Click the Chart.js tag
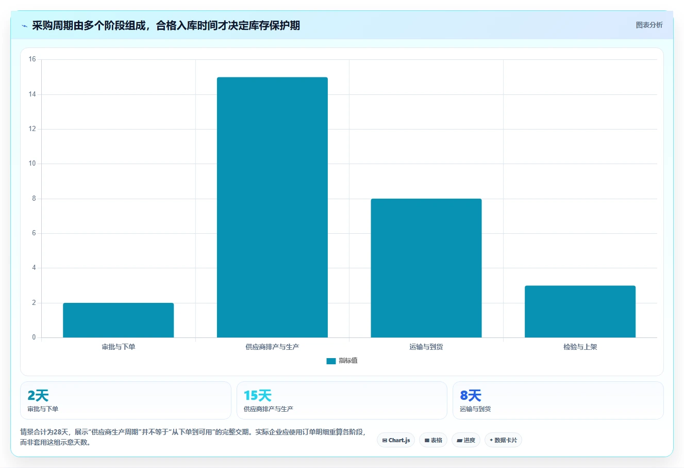 [x=396, y=440]
